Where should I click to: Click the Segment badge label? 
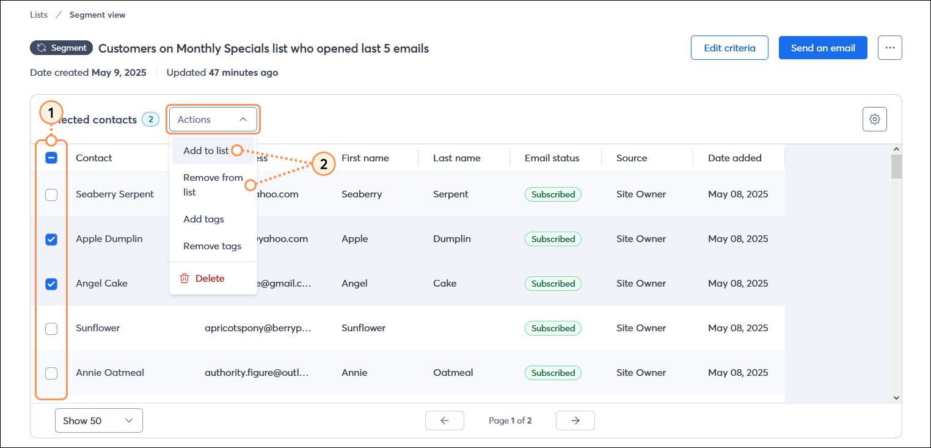pyautogui.click(x=69, y=48)
